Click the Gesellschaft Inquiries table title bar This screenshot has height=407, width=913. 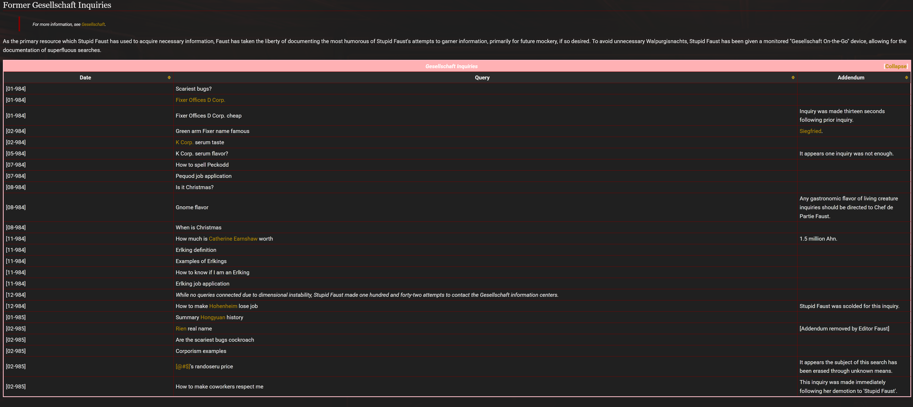[x=451, y=66]
